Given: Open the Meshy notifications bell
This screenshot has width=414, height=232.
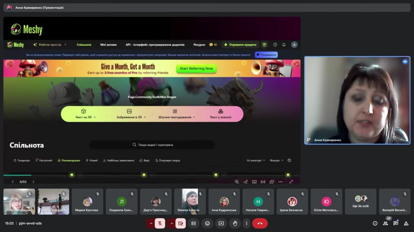Looking at the screenshot, I should [x=284, y=45].
